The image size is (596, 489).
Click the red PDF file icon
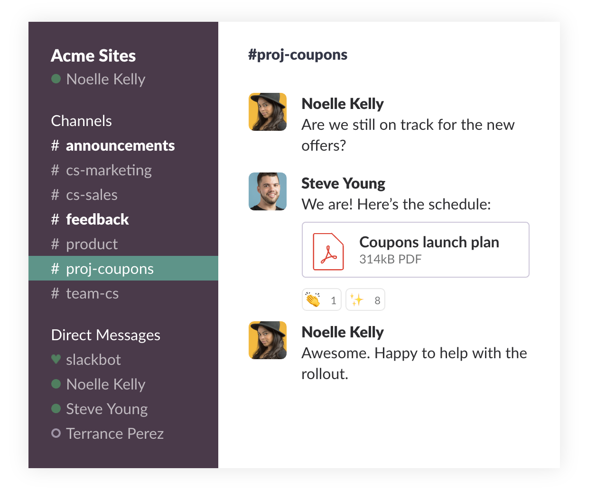coord(328,251)
